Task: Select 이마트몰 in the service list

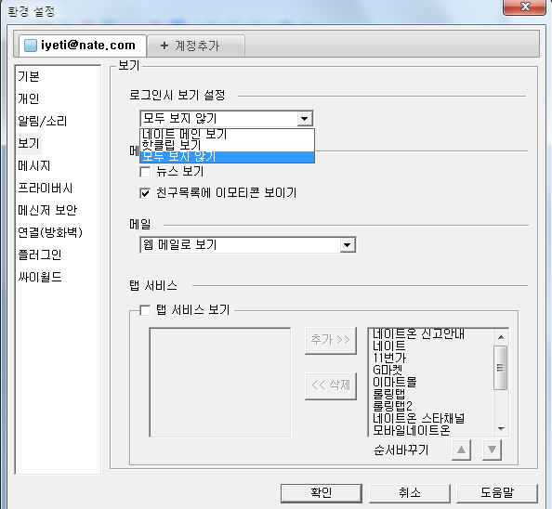Action: pos(394,382)
